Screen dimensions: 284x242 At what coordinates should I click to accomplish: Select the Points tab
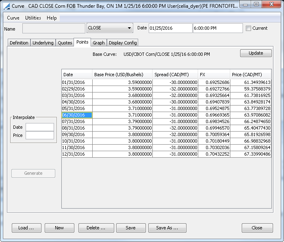click(82, 42)
